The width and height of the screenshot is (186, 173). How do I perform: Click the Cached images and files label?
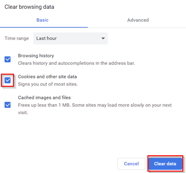pyautogui.click(x=44, y=97)
